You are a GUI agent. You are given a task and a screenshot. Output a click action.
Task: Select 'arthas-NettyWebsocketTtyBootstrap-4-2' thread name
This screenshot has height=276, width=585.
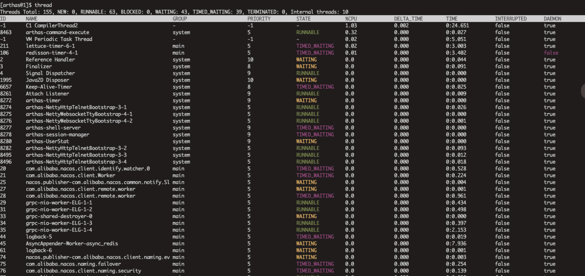[x=79, y=121]
